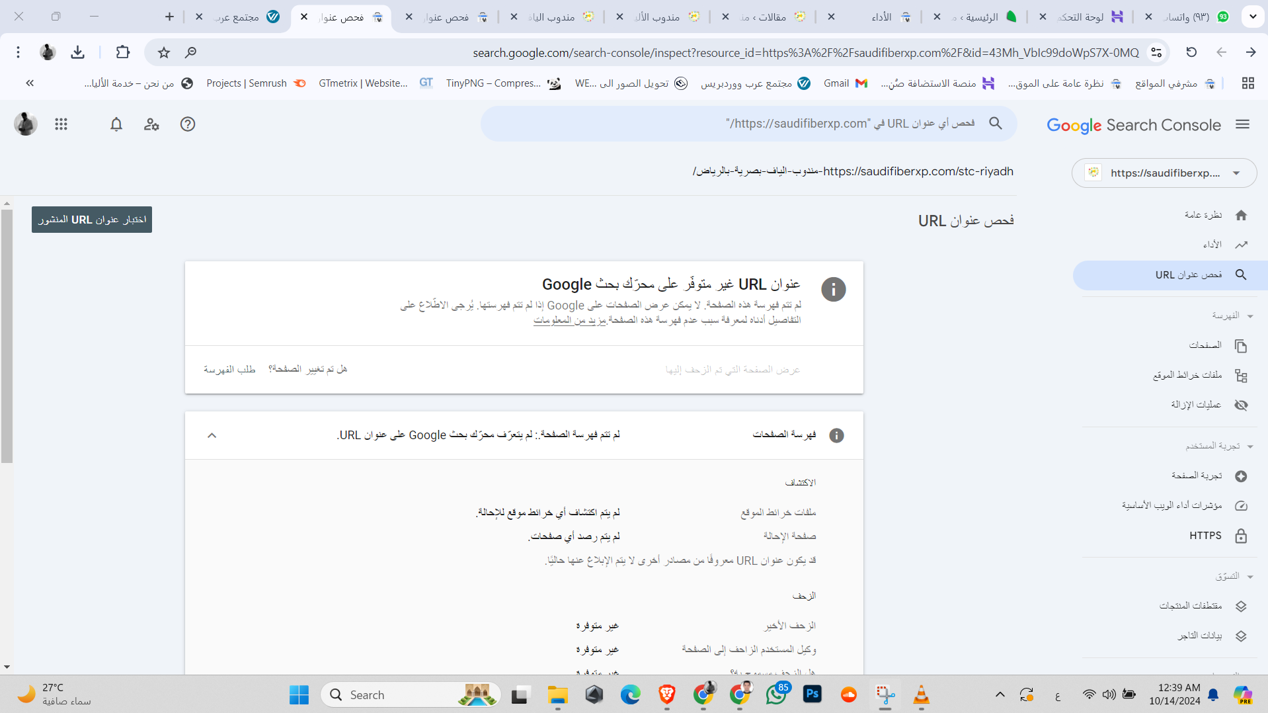Click the info icon beside فهرسة الصفحات
1268x713 pixels.
pyautogui.click(x=836, y=435)
